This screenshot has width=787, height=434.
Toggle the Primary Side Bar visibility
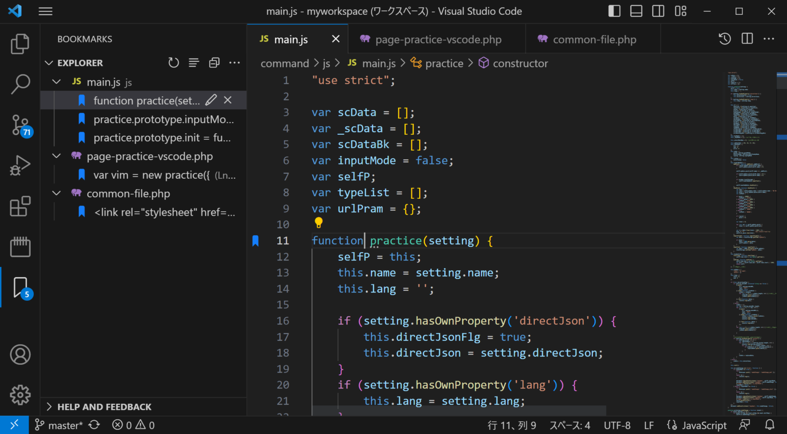[614, 11]
